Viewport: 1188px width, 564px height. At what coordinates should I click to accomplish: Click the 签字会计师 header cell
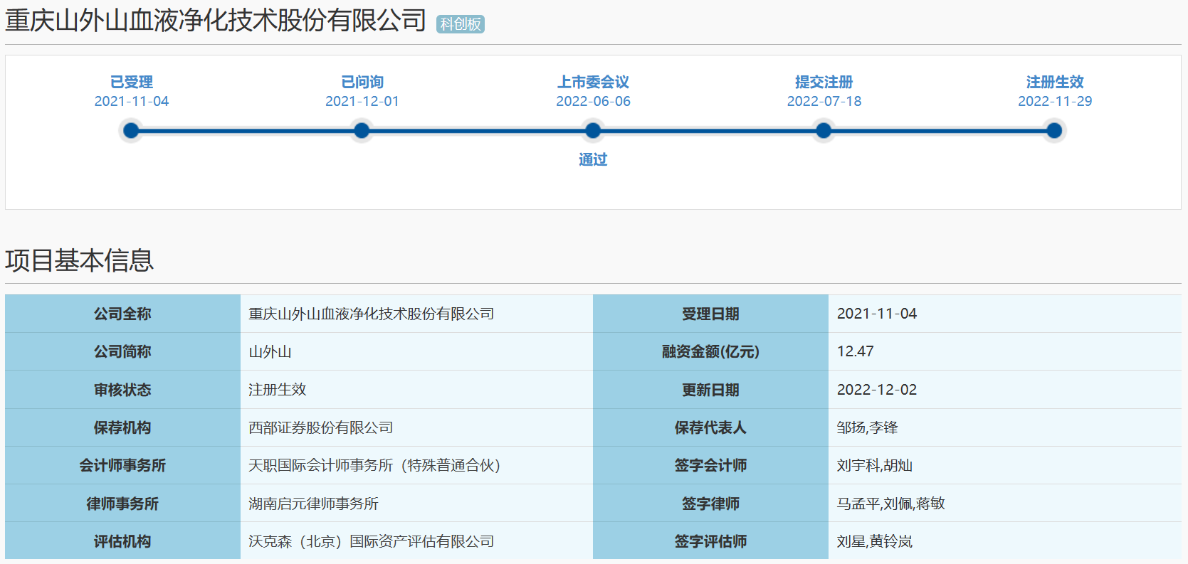(x=710, y=465)
